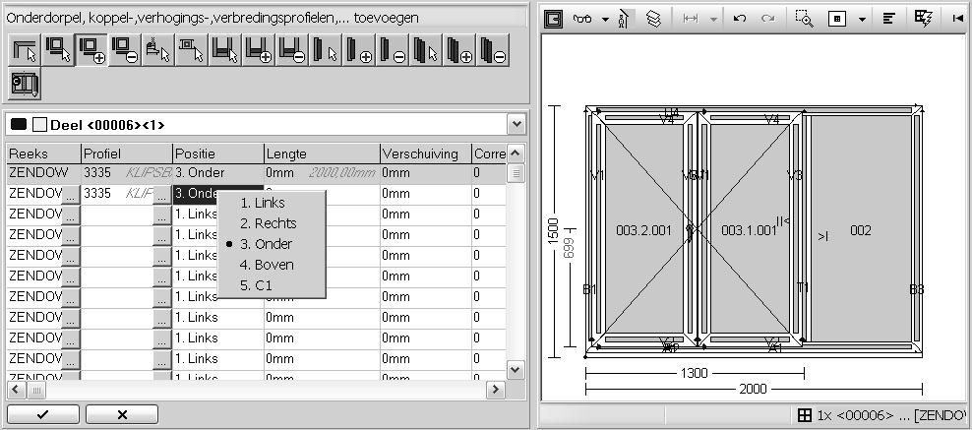Click the Reeks column header
Viewport: 972px width, 430px height.
coord(43,154)
